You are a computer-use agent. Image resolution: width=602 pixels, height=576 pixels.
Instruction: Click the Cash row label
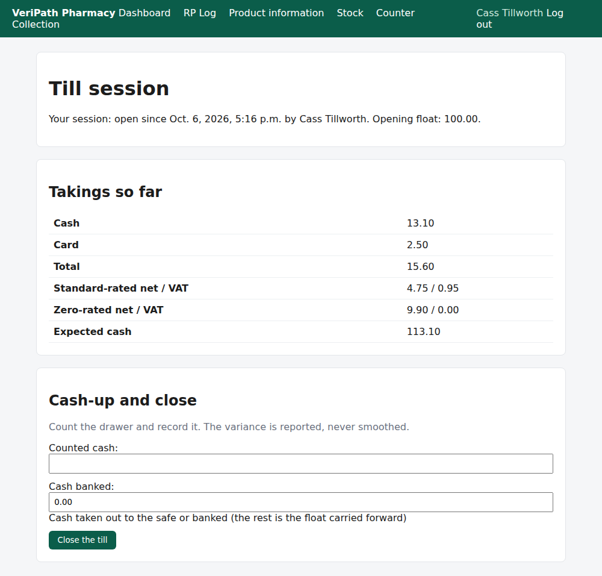tap(66, 224)
